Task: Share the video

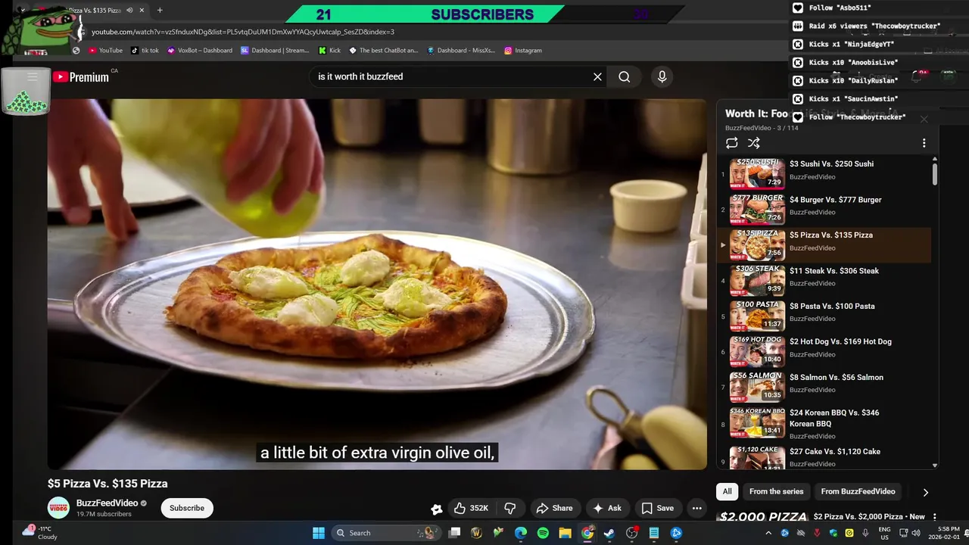Action: pos(554,508)
